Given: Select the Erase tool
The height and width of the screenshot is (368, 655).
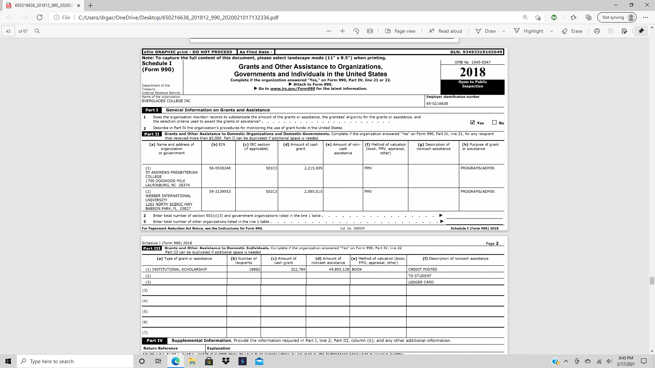Looking at the screenshot, I should point(572,31).
